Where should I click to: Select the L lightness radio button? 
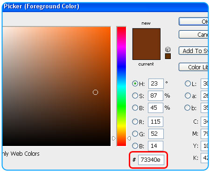point(188,84)
